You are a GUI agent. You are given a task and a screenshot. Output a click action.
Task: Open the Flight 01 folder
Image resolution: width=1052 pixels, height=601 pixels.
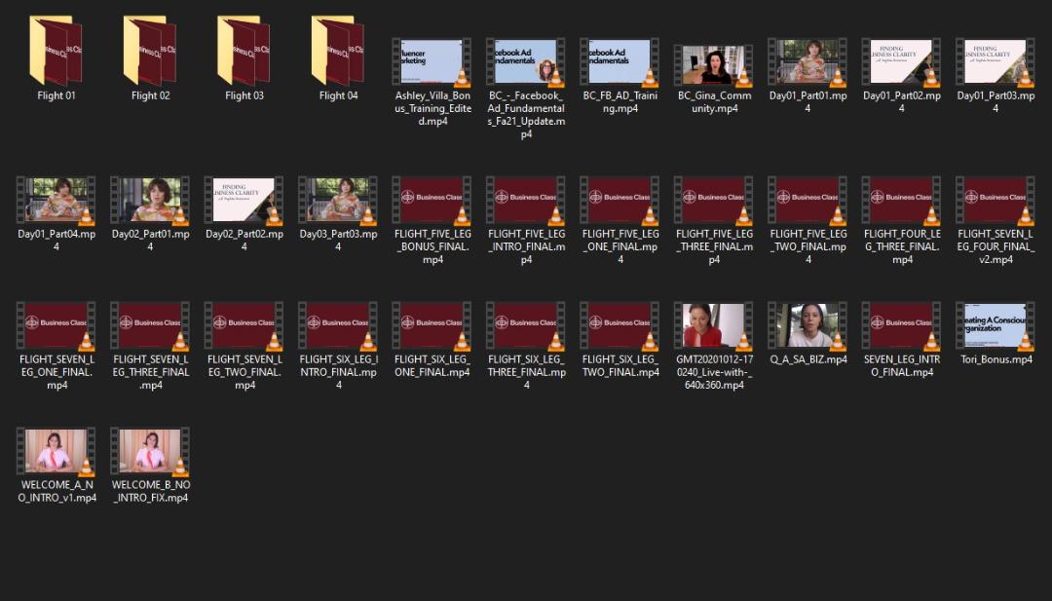click(x=56, y=52)
